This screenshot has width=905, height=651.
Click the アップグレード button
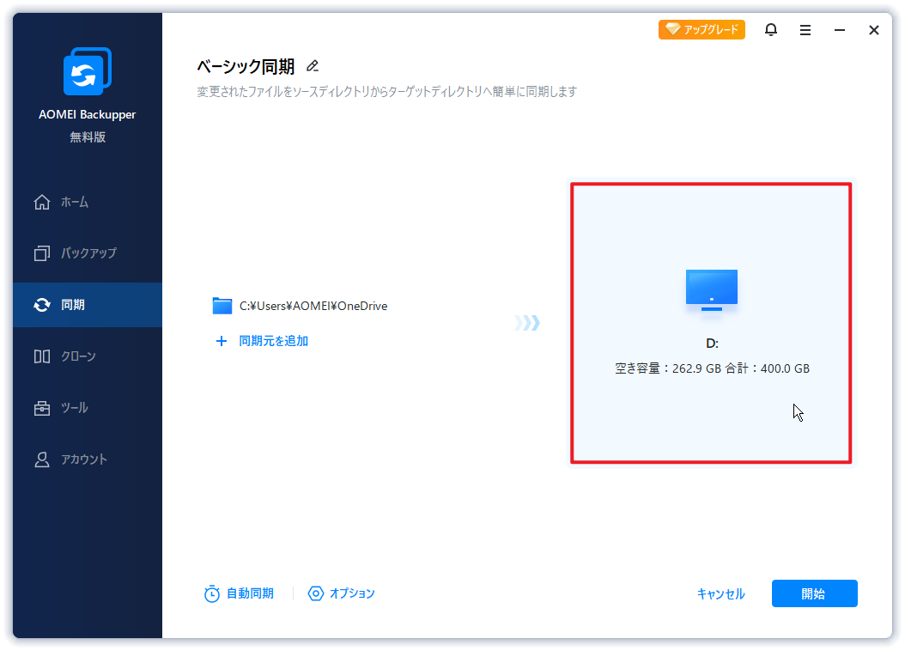click(x=702, y=29)
